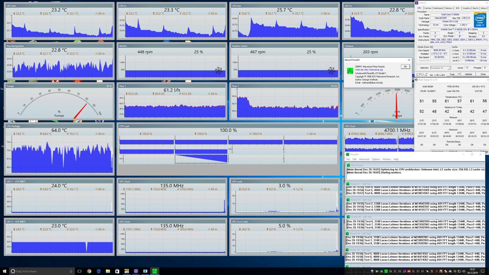The image size is (489, 275).
Task: Open the Window menu in Prime95
Action: 387,159
